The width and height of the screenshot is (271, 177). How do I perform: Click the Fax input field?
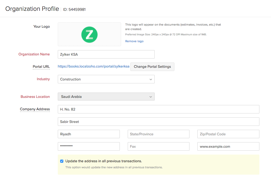click(x=158, y=146)
